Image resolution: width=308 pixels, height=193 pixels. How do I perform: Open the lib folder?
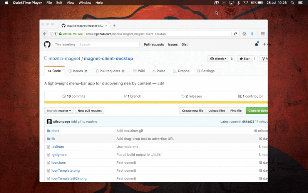click(x=53, y=139)
